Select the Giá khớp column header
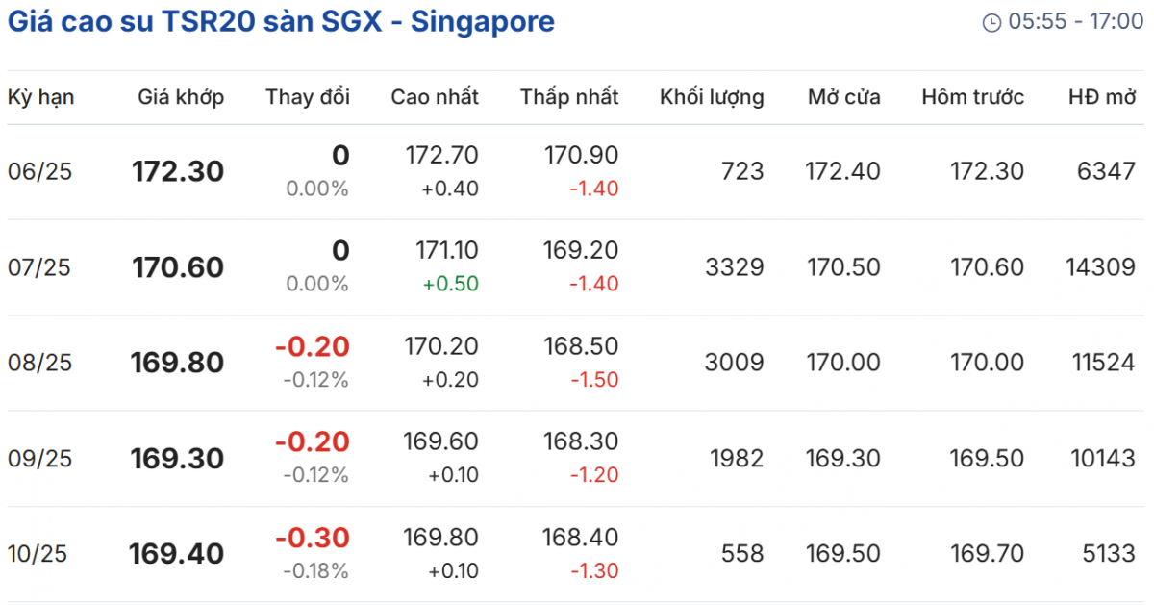This screenshot has width=1154, height=605. click(x=181, y=97)
